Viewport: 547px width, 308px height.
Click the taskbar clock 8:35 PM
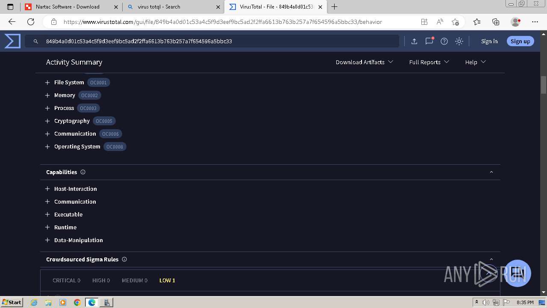[x=525, y=302]
